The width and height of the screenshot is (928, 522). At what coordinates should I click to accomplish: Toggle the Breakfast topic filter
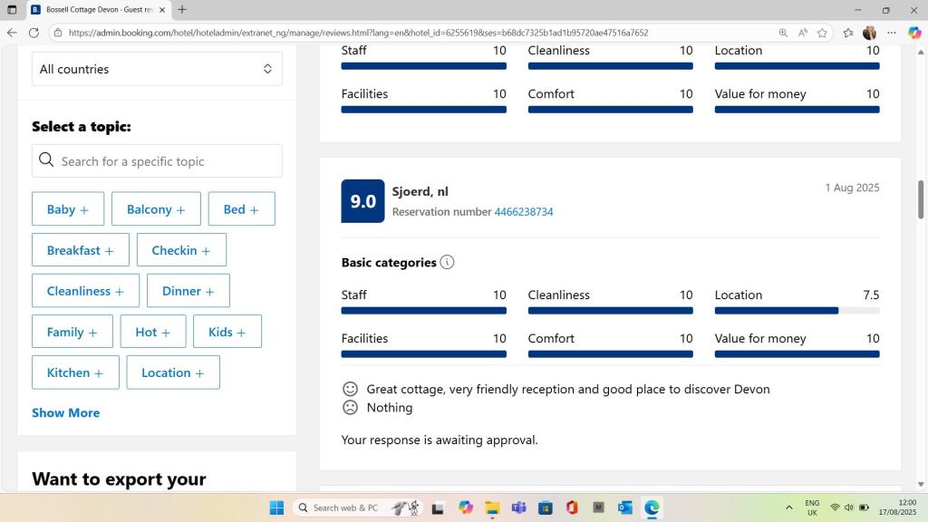(81, 250)
